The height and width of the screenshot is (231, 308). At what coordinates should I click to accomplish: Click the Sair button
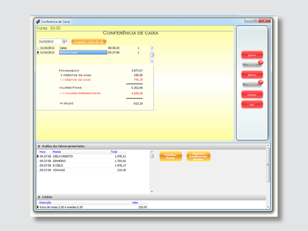click(252, 104)
